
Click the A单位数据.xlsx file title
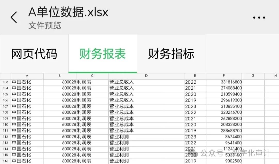point(68,12)
